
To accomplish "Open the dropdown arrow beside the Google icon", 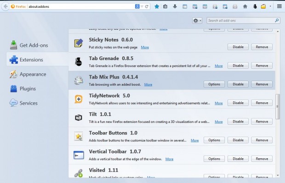I will point(142,7).
